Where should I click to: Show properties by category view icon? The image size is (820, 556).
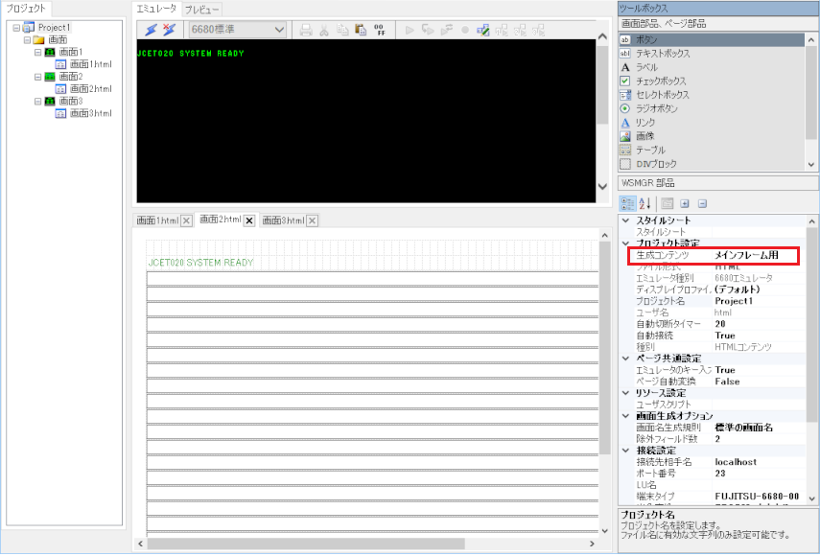627,203
